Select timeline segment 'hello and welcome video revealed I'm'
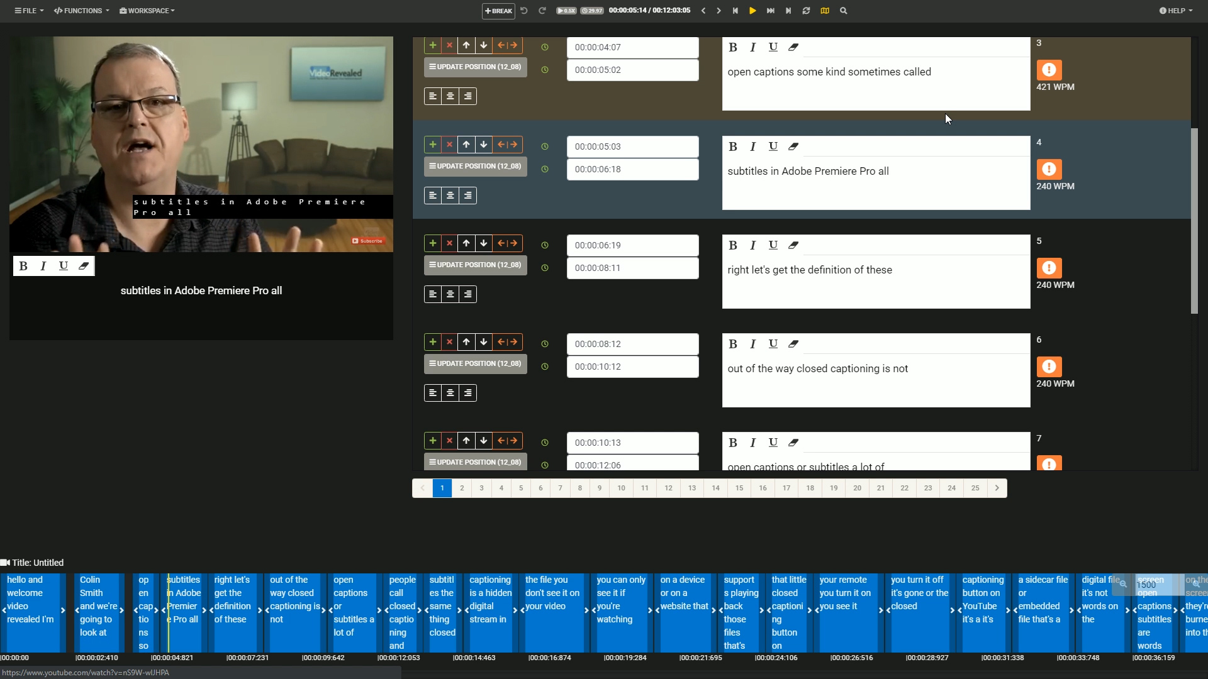Screen dimensions: 1208x679 [33, 612]
